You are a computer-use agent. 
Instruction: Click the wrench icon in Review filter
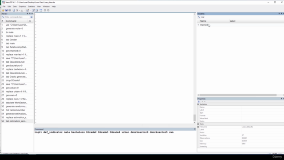coord(3,17)
